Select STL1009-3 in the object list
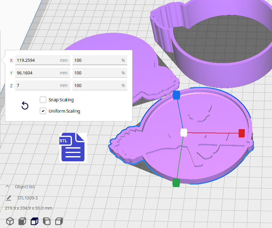 coord(28,198)
